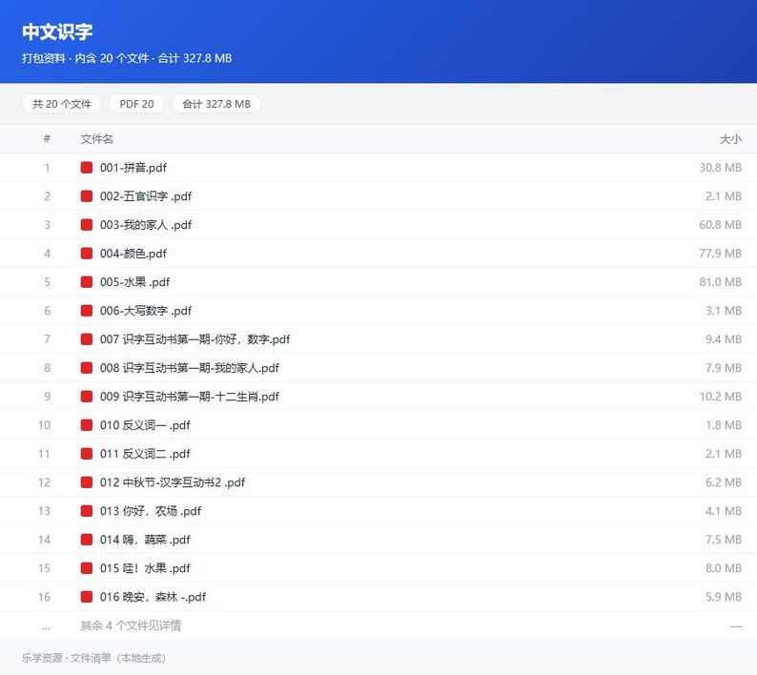
Task: Click the red PDF icon for 005-水果 .pdf
Action: (x=87, y=282)
